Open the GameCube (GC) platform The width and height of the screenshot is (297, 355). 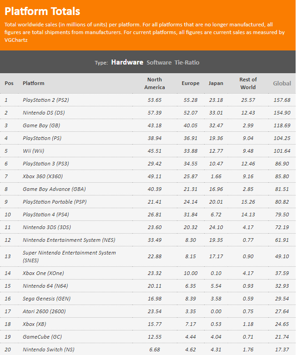pos(42,337)
